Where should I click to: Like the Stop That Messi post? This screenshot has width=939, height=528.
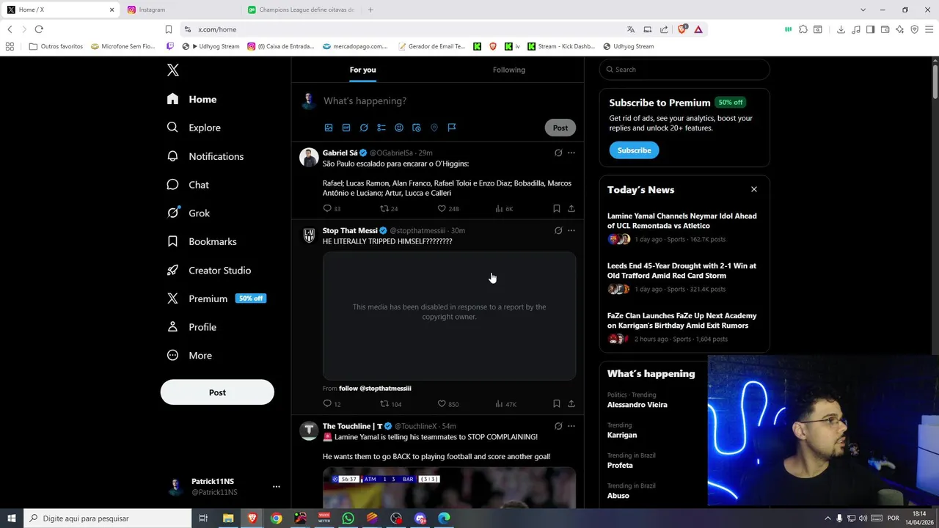448,404
